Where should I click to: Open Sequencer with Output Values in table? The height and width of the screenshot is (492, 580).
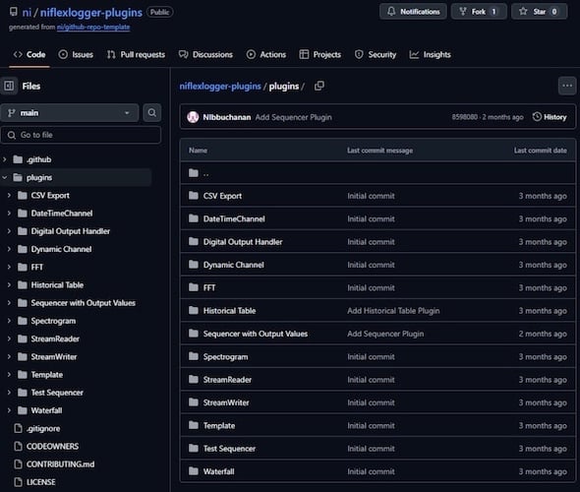[256, 334]
